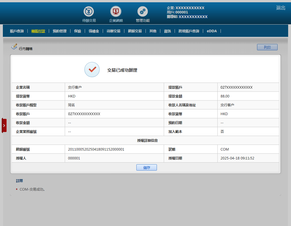Image resolution: width=291 pixels, height=226 pixels.
Task: Open the 企業網銀 monitor icon
Action: [116, 11]
